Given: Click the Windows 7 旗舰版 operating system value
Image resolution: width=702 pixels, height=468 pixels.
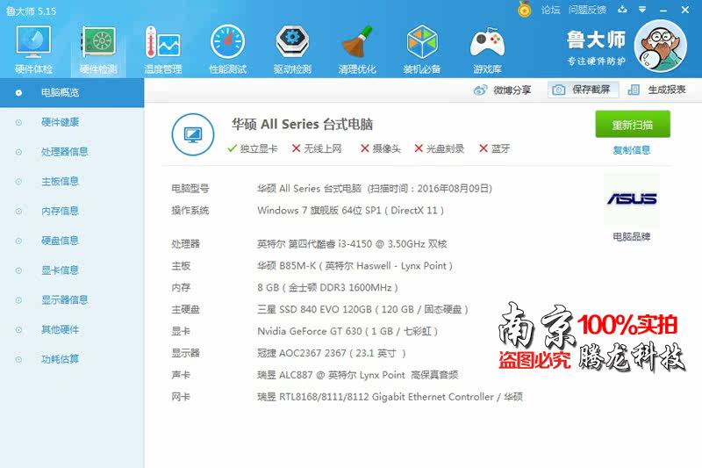Looking at the screenshot, I should pyautogui.click(x=350, y=211).
